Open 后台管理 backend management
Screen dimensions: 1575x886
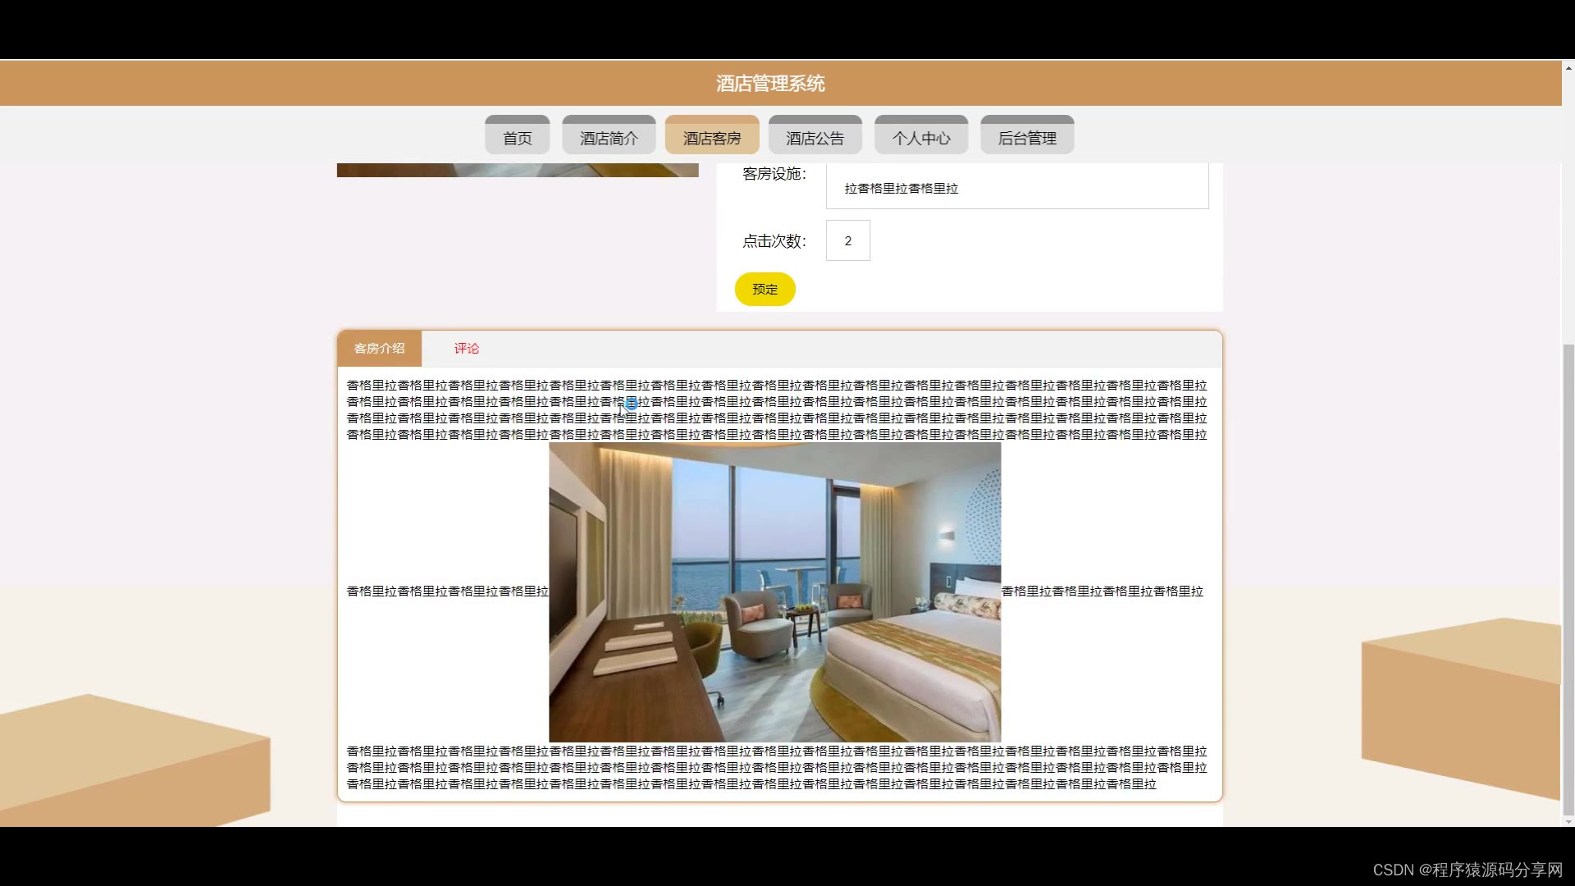click(x=1027, y=136)
